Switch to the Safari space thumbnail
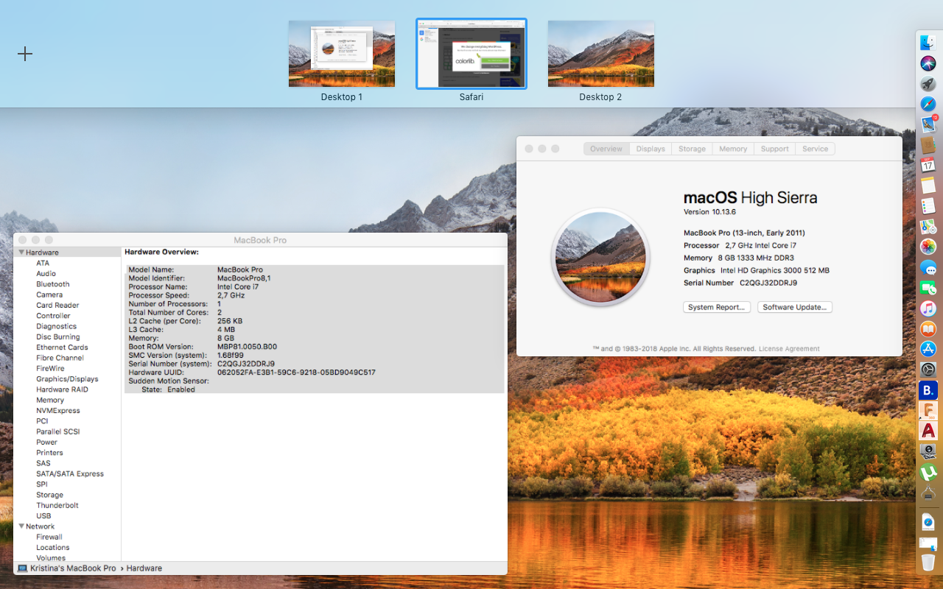 click(471, 54)
